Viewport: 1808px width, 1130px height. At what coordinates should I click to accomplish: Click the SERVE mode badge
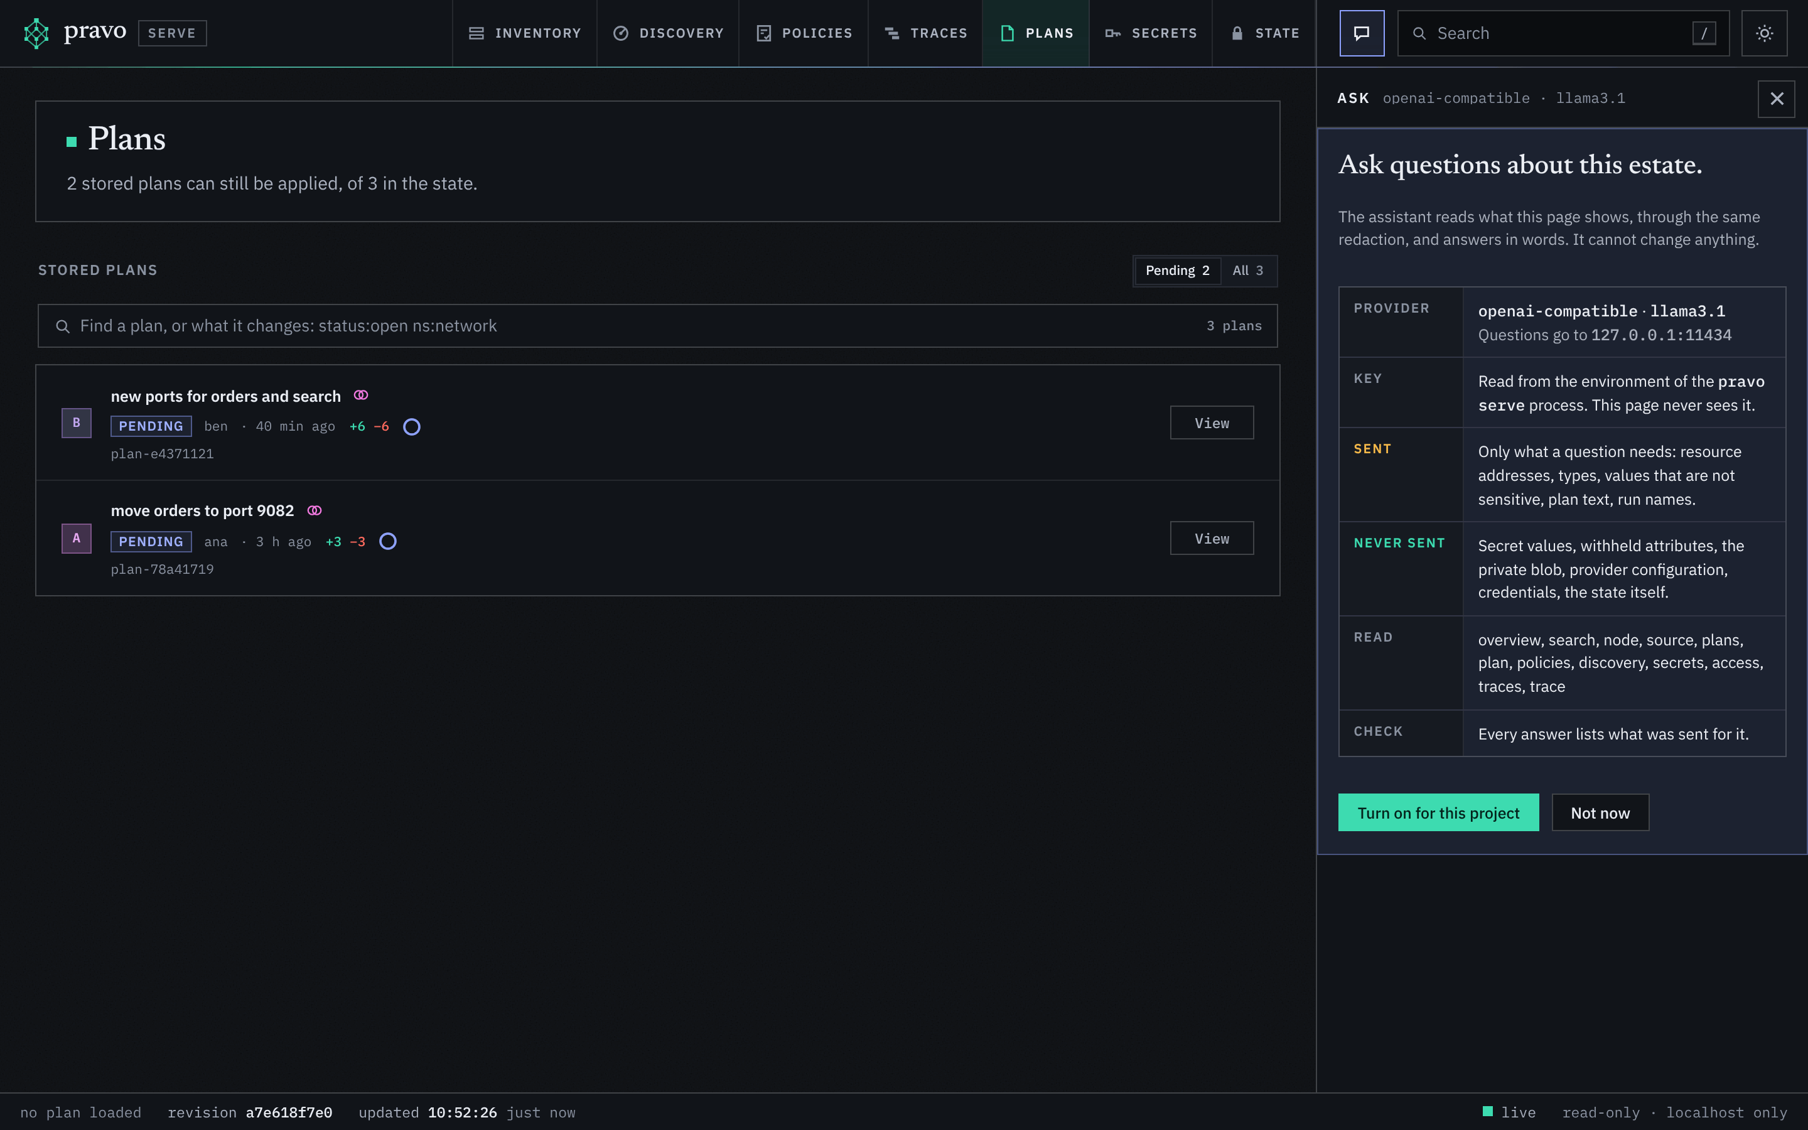click(172, 33)
